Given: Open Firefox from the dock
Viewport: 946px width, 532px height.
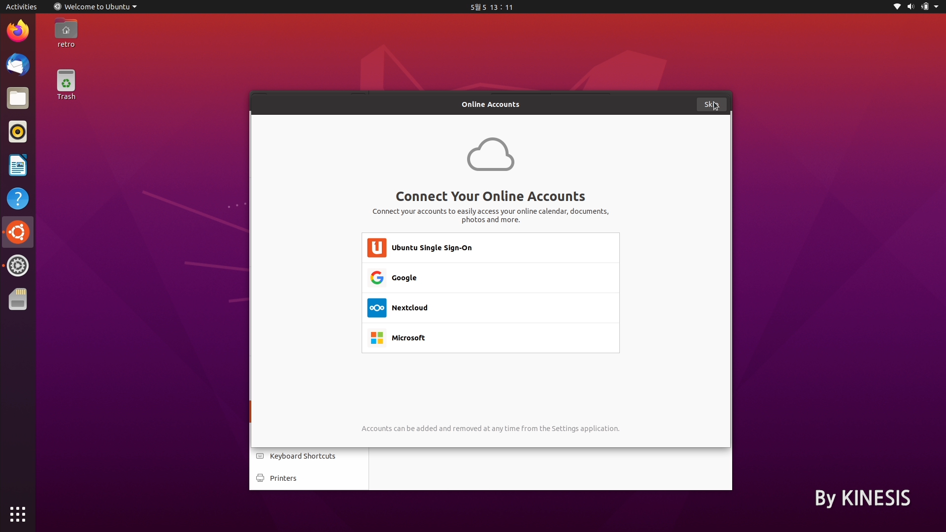Looking at the screenshot, I should coord(18,31).
